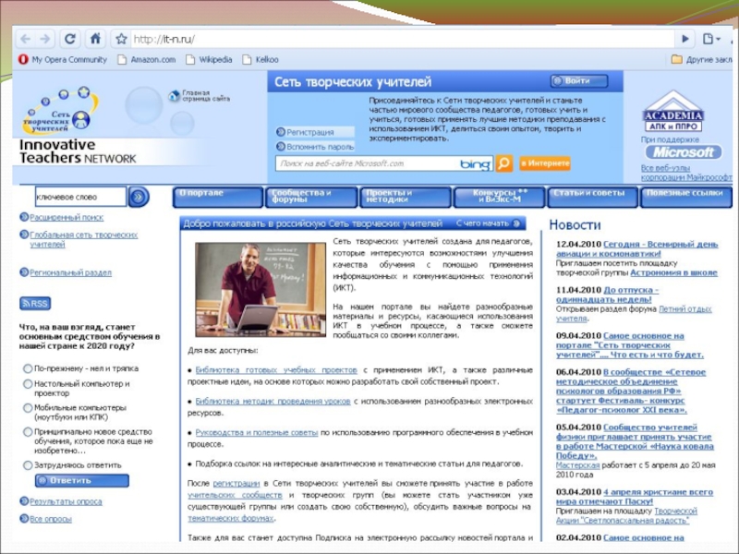The width and height of the screenshot is (739, 554).
Task: Open the 'Расширенный поиск' link
Action: coord(66,219)
